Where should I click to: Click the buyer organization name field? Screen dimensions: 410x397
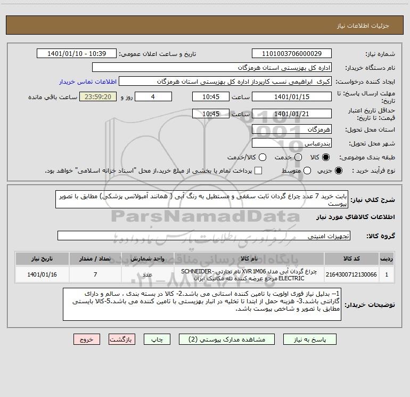(212, 67)
